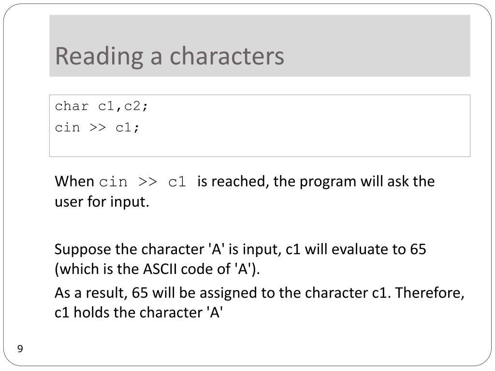Image resolution: width=495 pixels, height=371 pixels.
Task: Click the phrase 'As a result'
Action: pos(90,293)
